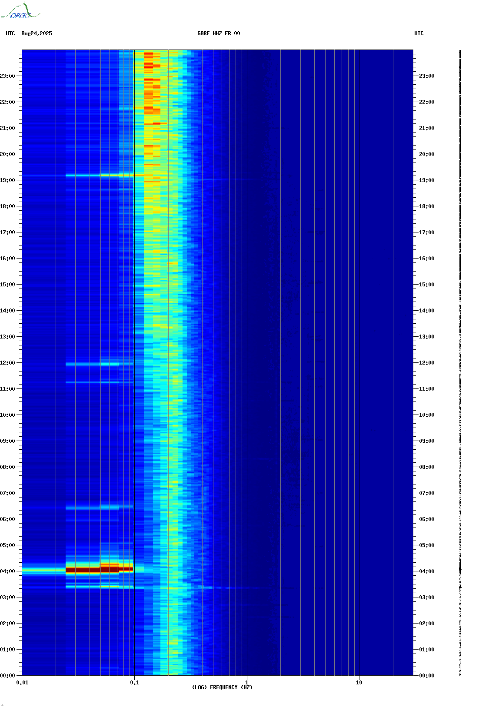Click the 07:00 label on right axis
This screenshot has width=479, height=710.
tap(427, 493)
